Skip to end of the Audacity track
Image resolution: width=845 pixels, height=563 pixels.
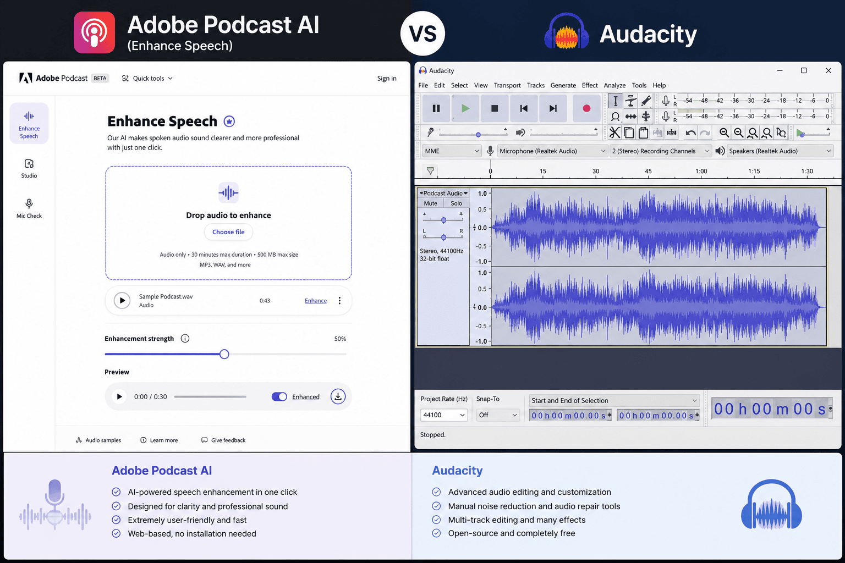553,108
